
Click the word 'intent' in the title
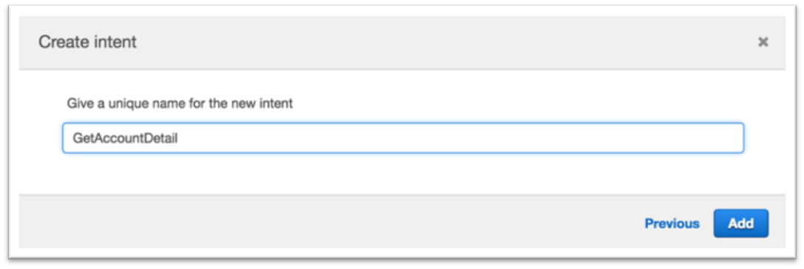(115, 42)
